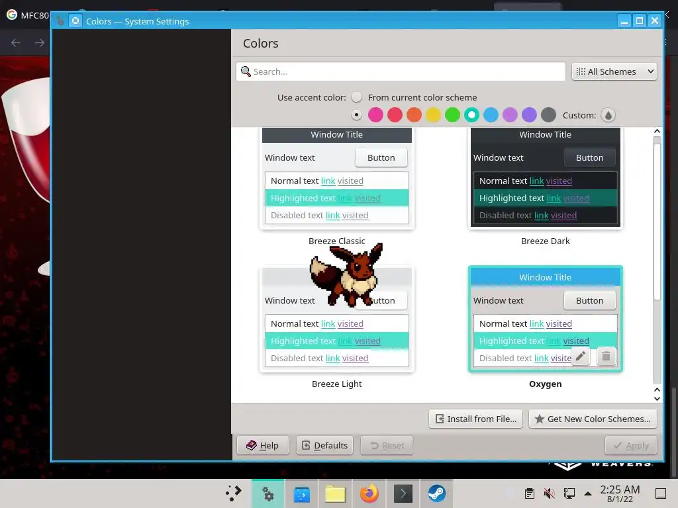Image resolution: width=678 pixels, height=508 pixels.
Task: Click bottom down arrow of schemes scrollbar
Action: coord(657,398)
